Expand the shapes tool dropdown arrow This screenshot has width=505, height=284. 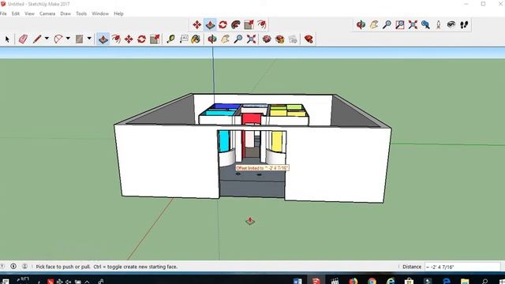pos(89,39)
